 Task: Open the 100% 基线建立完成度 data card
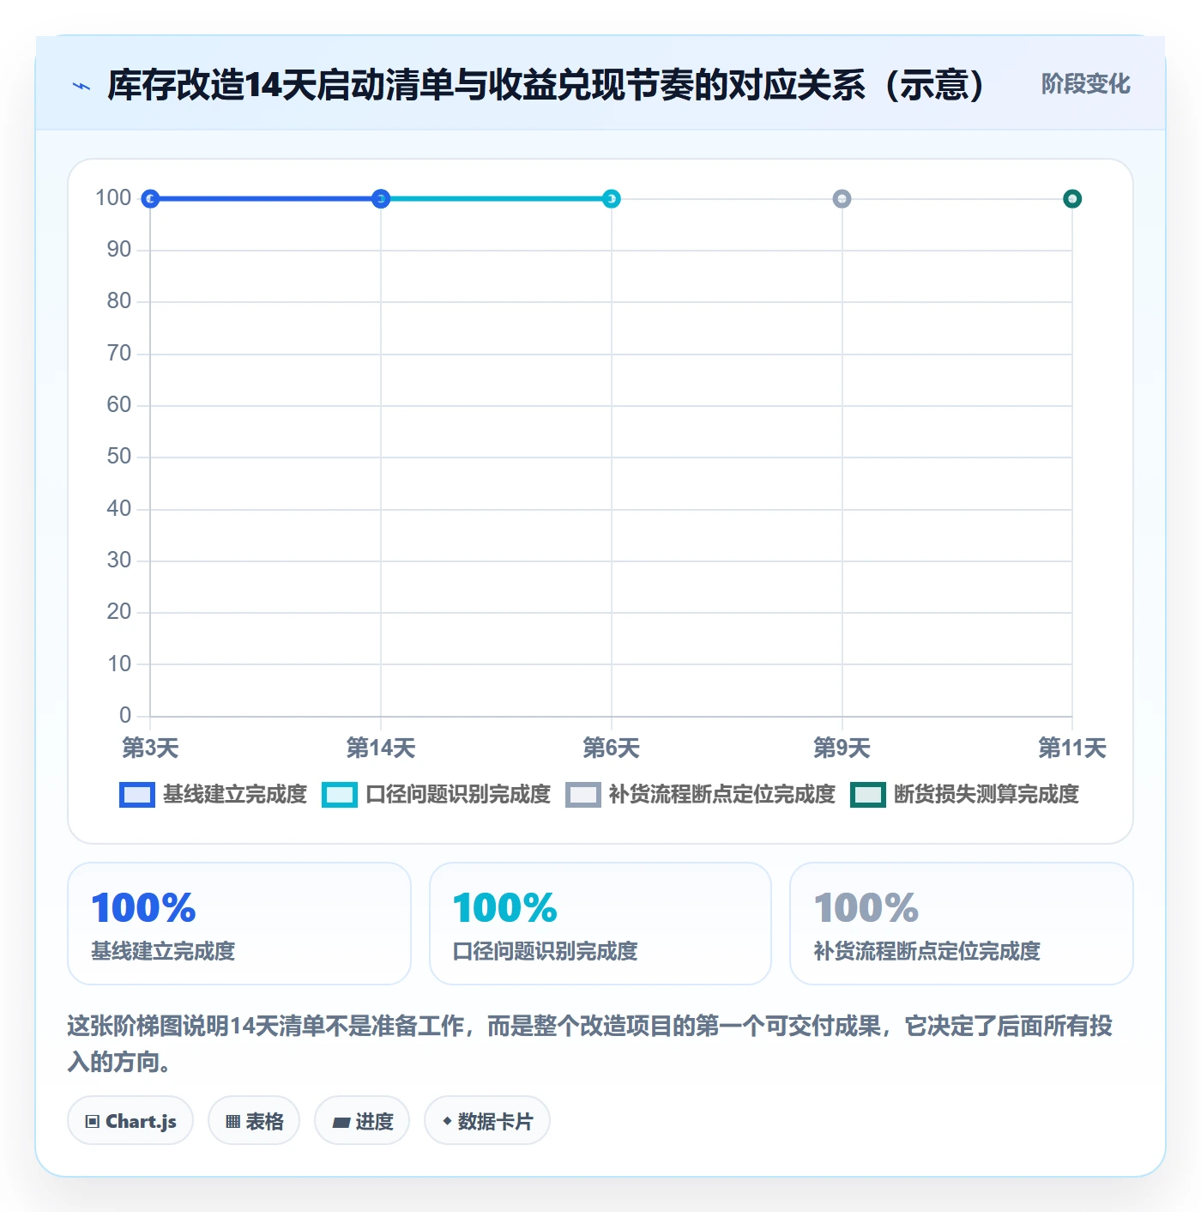[x=239, y=924]
